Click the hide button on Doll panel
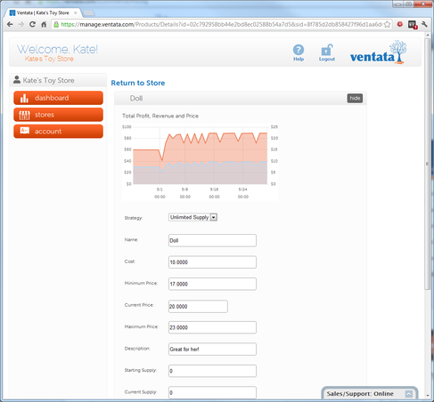This screenshot has width=434, height=402. [x=355, y=98]
